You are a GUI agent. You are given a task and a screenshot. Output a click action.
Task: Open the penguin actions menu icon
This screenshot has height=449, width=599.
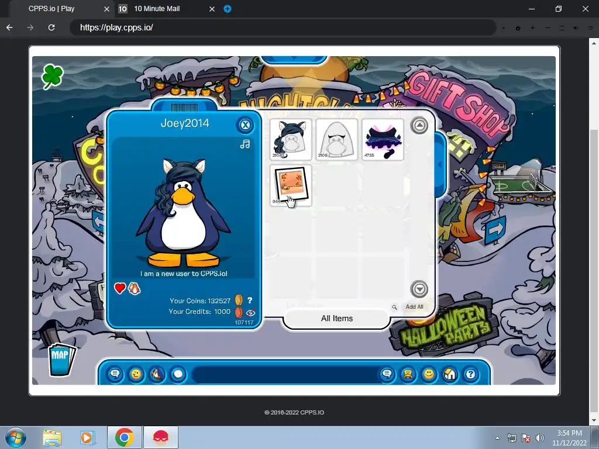pyautogui.click(x=157, y=374)
